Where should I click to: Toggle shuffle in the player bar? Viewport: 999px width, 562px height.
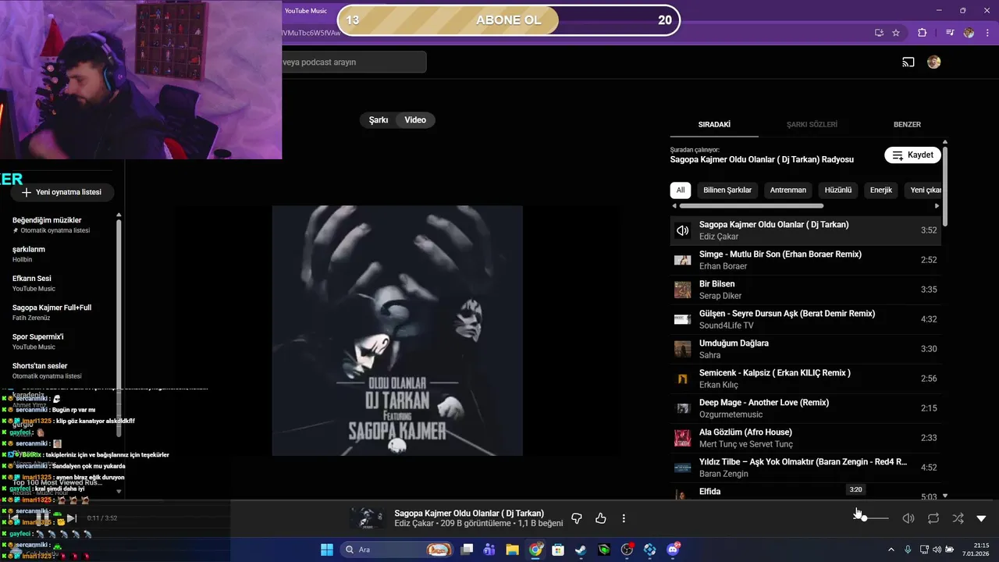[x=958, y=518]
